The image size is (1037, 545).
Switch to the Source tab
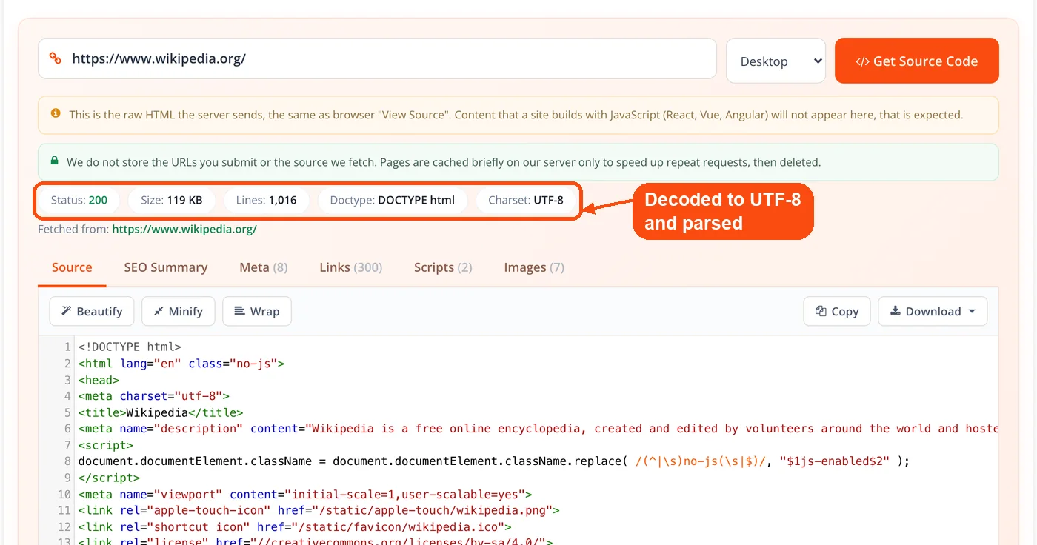tap(72, 267)
